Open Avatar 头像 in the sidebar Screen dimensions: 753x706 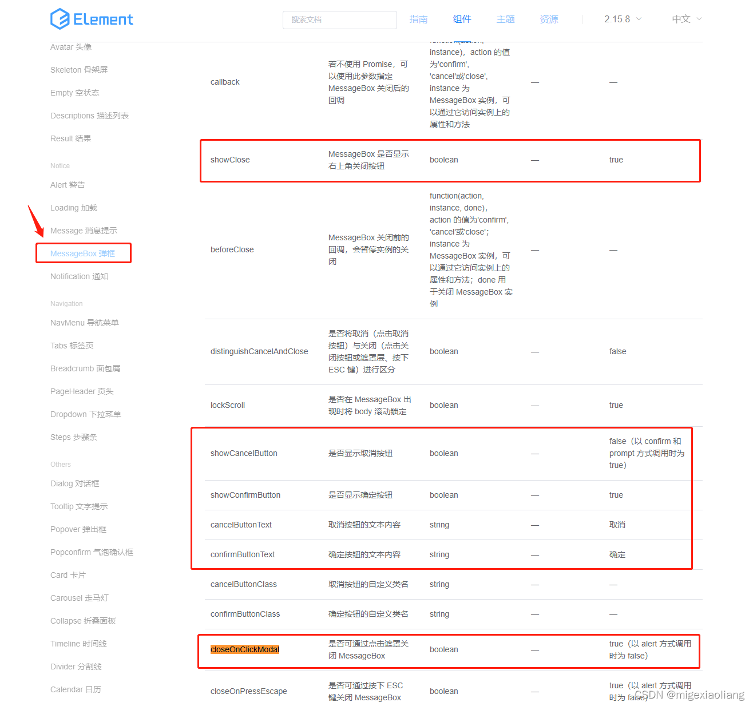(71, 47)
